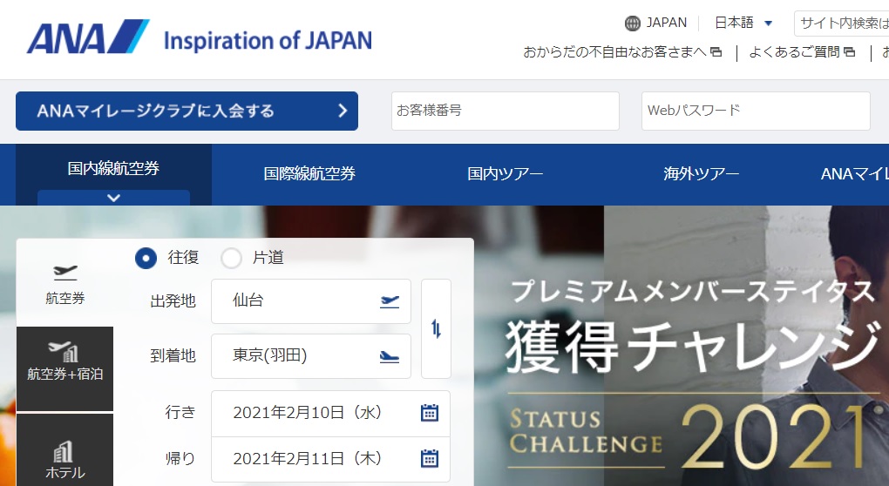
Task: Select the 航空券 flight tab icon
Action: 65,273
